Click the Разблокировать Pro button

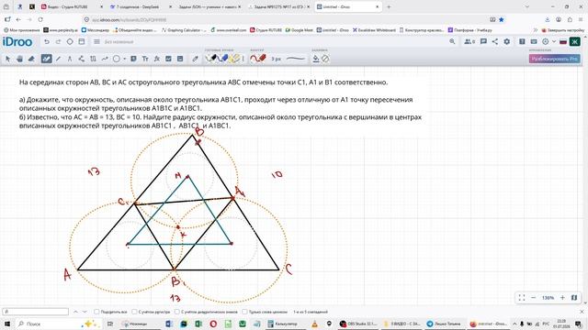[x=555, y=59]
